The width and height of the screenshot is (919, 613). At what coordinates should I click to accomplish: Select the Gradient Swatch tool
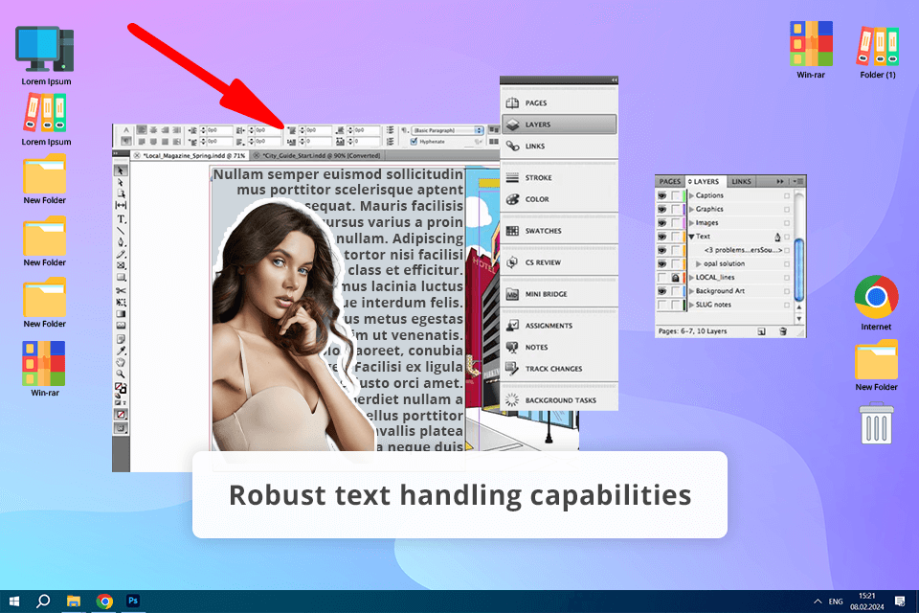[121, 314]
